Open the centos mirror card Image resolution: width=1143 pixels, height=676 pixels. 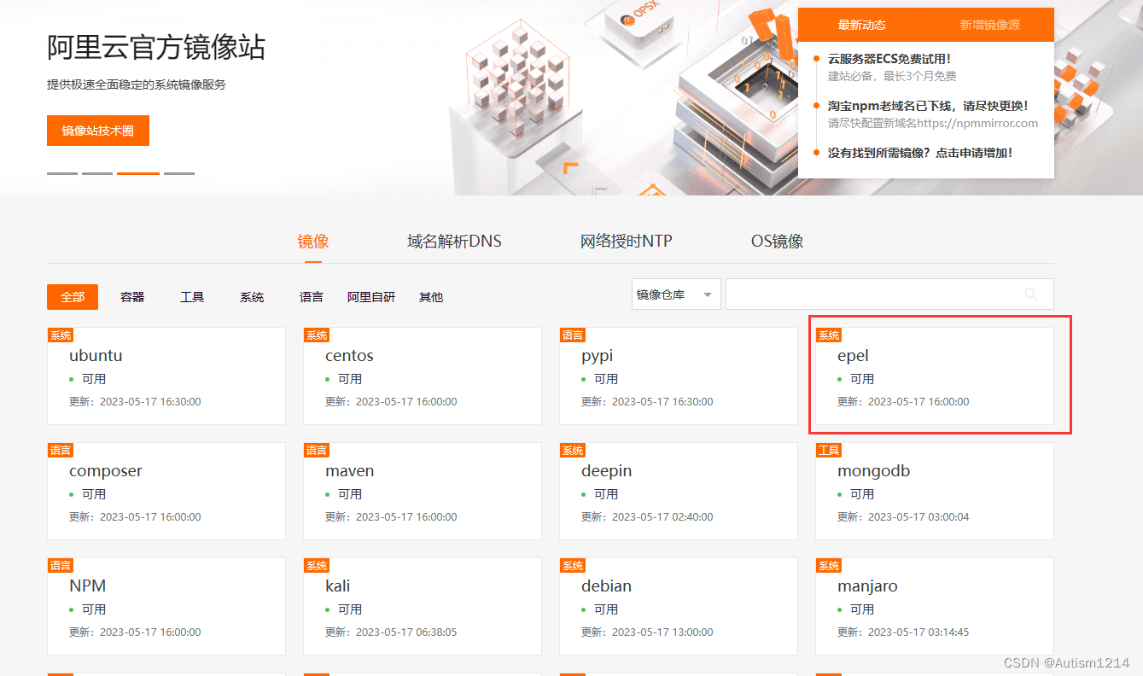coord(423,376)
